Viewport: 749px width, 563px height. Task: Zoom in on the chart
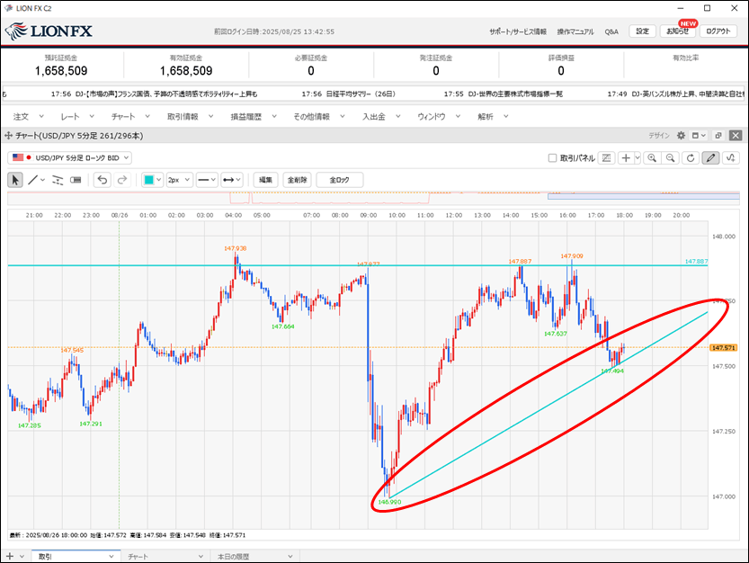(x=651, y=158)
